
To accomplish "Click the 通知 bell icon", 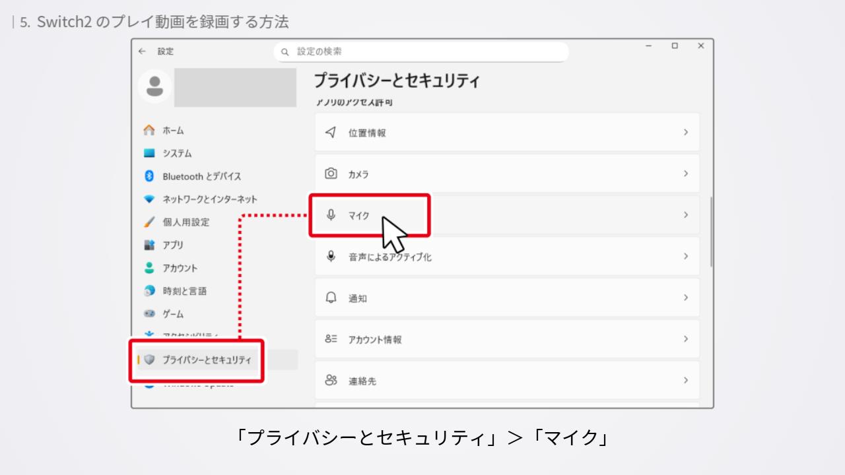I will pyautogui.click(x=331, y=298).
